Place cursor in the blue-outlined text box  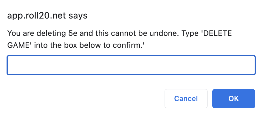131,65
